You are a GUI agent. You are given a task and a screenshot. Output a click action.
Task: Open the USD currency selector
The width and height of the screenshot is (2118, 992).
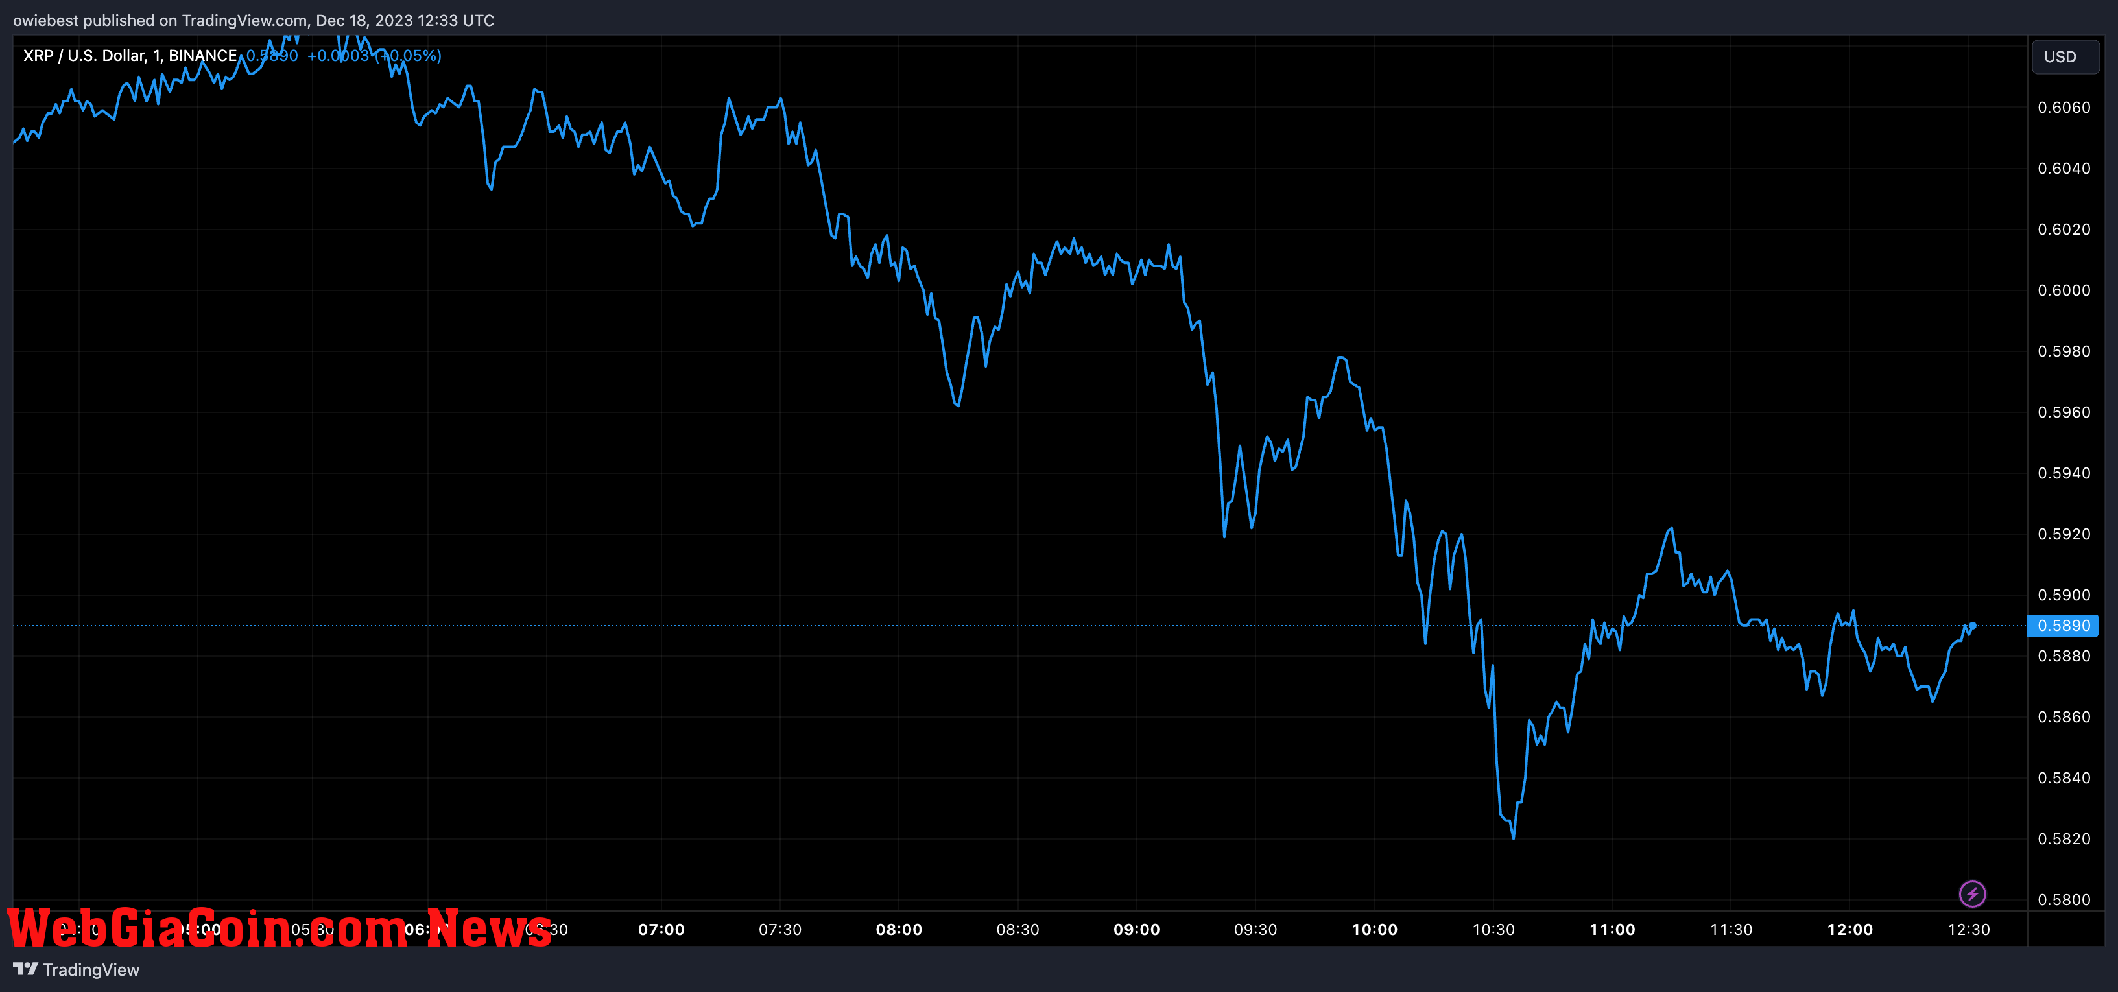(x=2065, y=56)
